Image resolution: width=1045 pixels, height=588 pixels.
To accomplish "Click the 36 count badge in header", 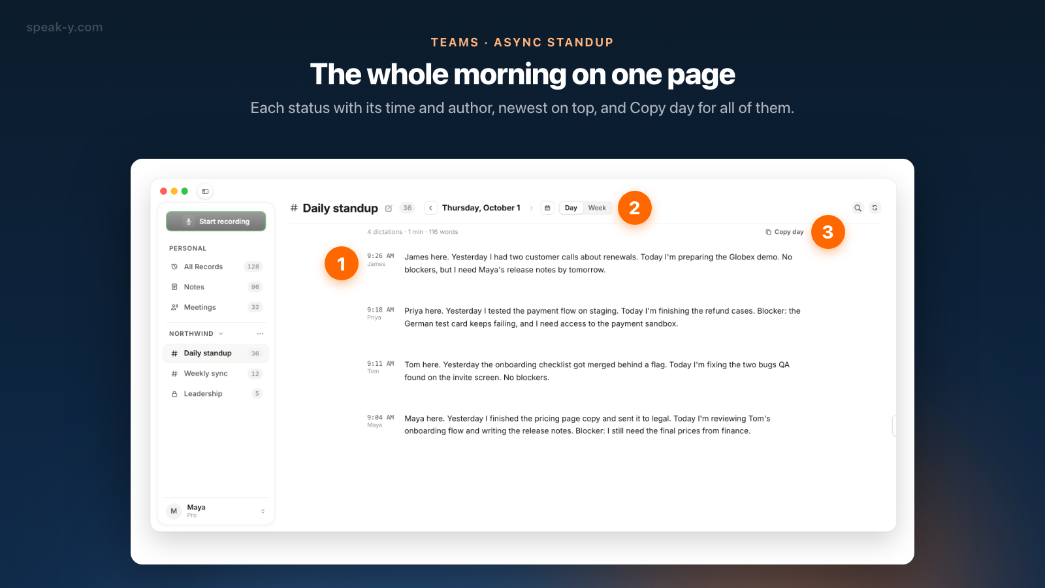I will click(x=408, y=208).
